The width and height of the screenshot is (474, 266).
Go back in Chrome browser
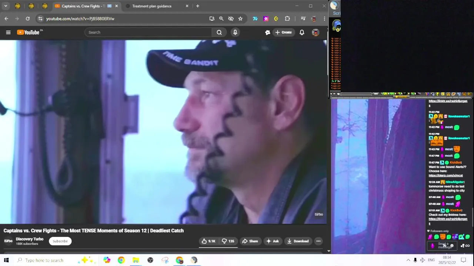6,18
